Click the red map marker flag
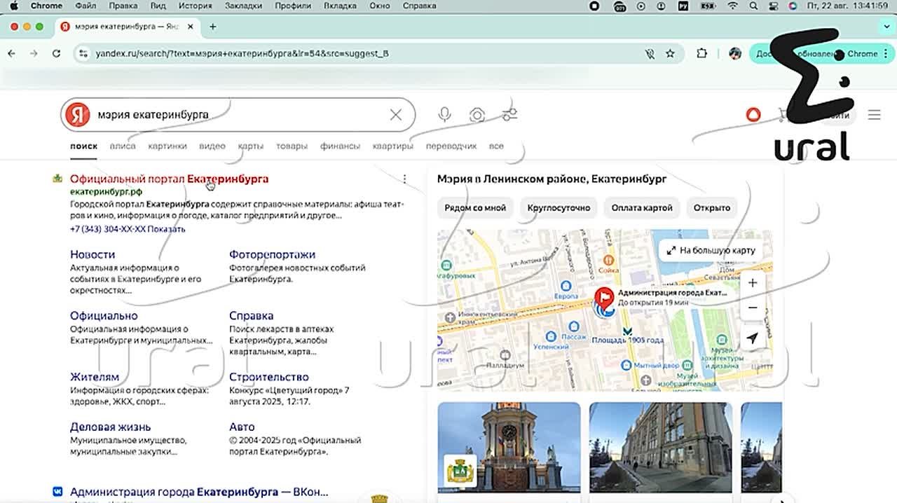 coord(603,298)
